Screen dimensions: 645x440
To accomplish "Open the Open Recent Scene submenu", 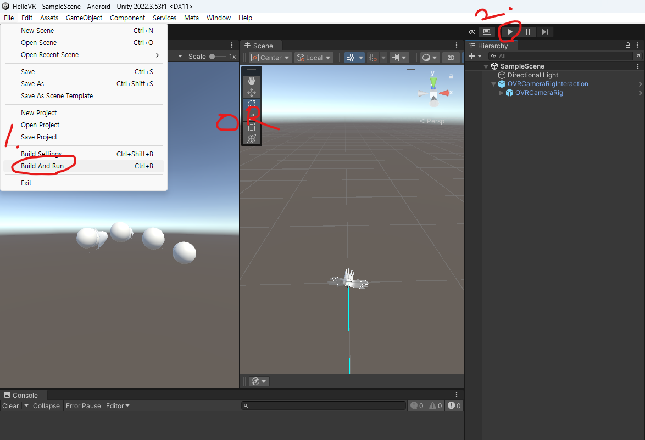I will [84, 55].
